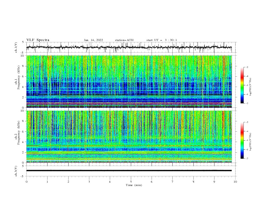The height and width of the screenshot is (204, 265).
Task: Click time axis tick label "9"
Action: pyautogui.click(x=214, y=182)
